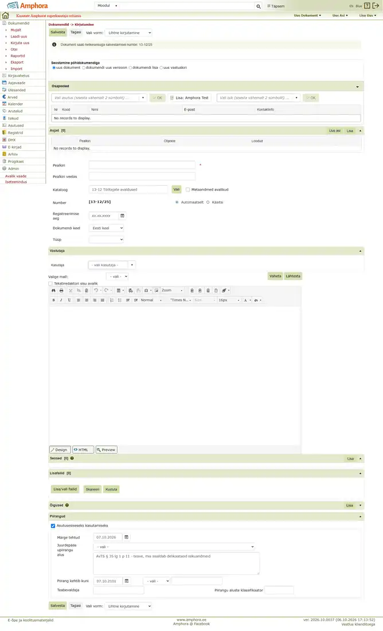Screen dimensions: 383x631
Task: Open 'Uus Dokument' menu
Action: tap(307, 15)
